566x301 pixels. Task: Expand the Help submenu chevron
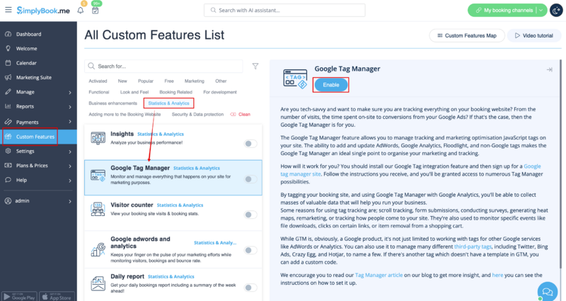[70, 181]
